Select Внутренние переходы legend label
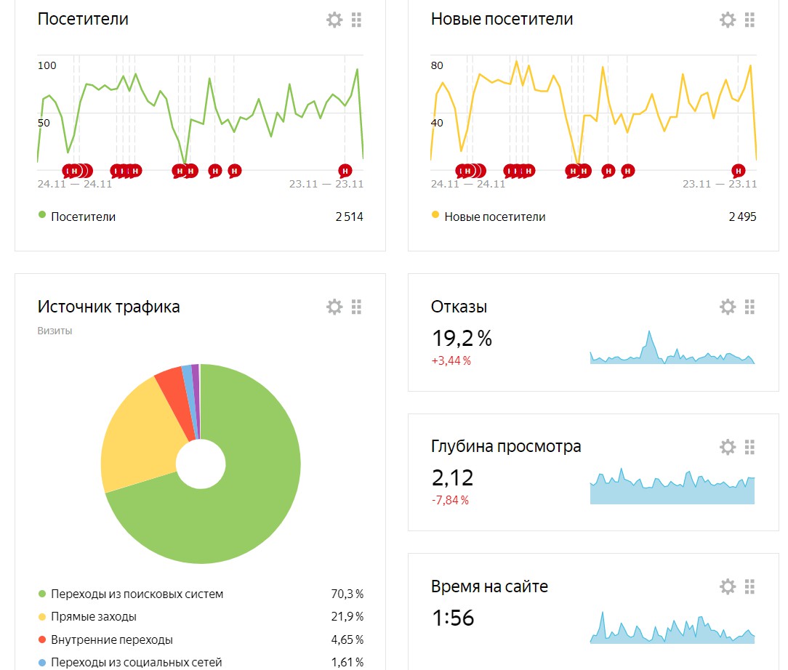This screenshot has height=670, width=788. point(111,639)
